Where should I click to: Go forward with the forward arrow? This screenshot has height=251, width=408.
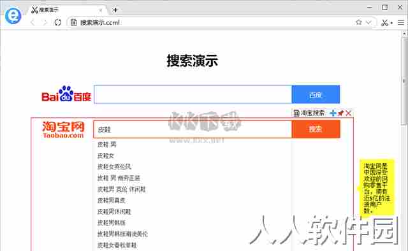point(45,23)
